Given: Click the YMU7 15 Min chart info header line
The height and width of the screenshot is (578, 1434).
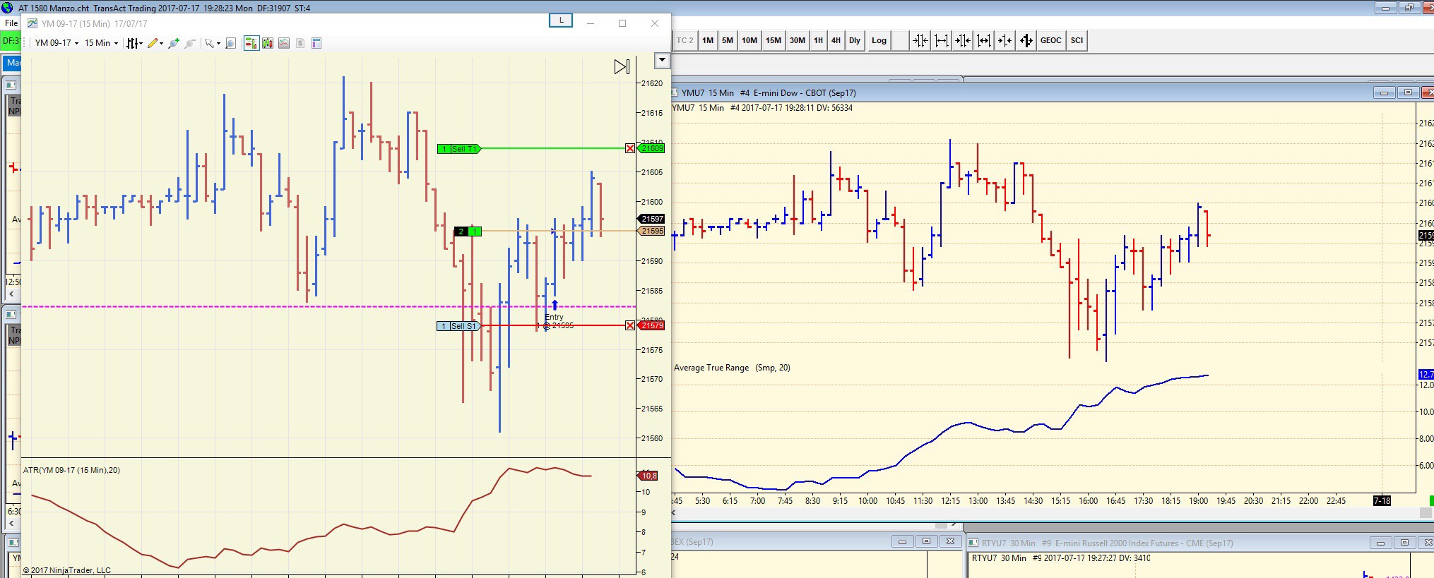Looking at the screenshot, I should (762, 108).
